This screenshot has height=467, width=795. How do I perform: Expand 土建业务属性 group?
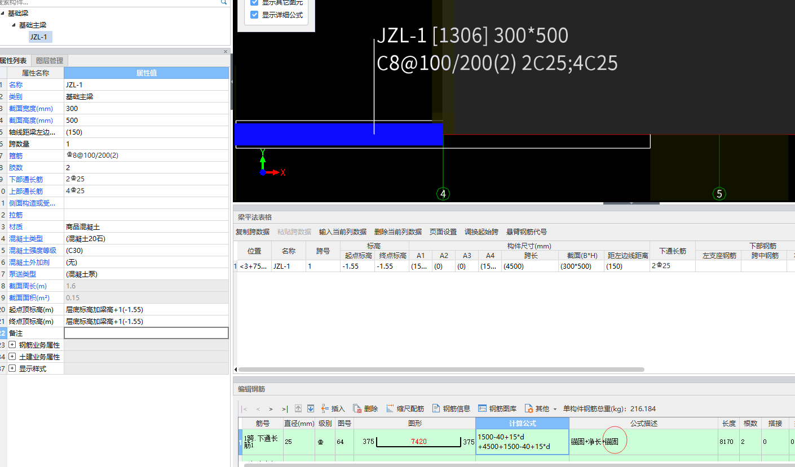(x=12, y=357)
